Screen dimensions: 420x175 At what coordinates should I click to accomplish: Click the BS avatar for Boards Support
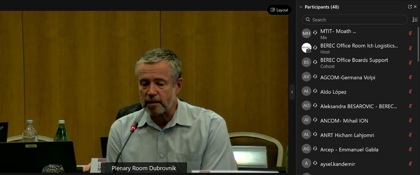[306, 62]
